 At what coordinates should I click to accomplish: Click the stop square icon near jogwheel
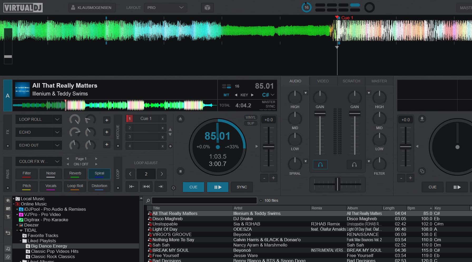click(180, 171)
